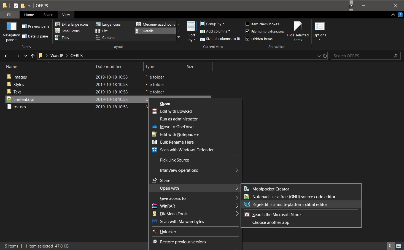Click the Preview pane icon
Screen dimensions: 404x250
click(x=25, y=26)
